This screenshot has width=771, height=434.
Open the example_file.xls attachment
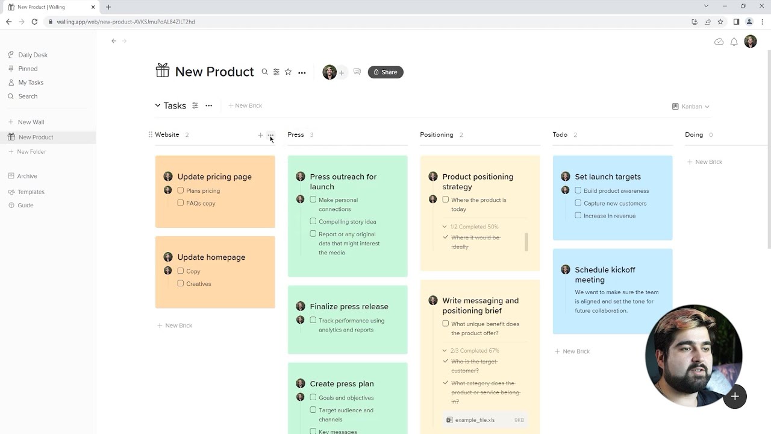(x=475, y=420)
